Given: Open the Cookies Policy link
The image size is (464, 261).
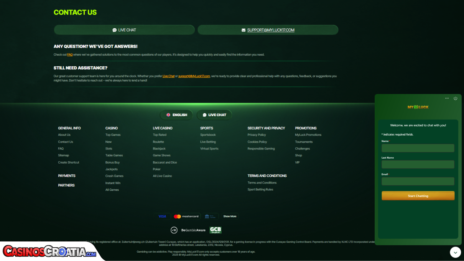Looking at the screenshot, I should [x=257, y=142].
